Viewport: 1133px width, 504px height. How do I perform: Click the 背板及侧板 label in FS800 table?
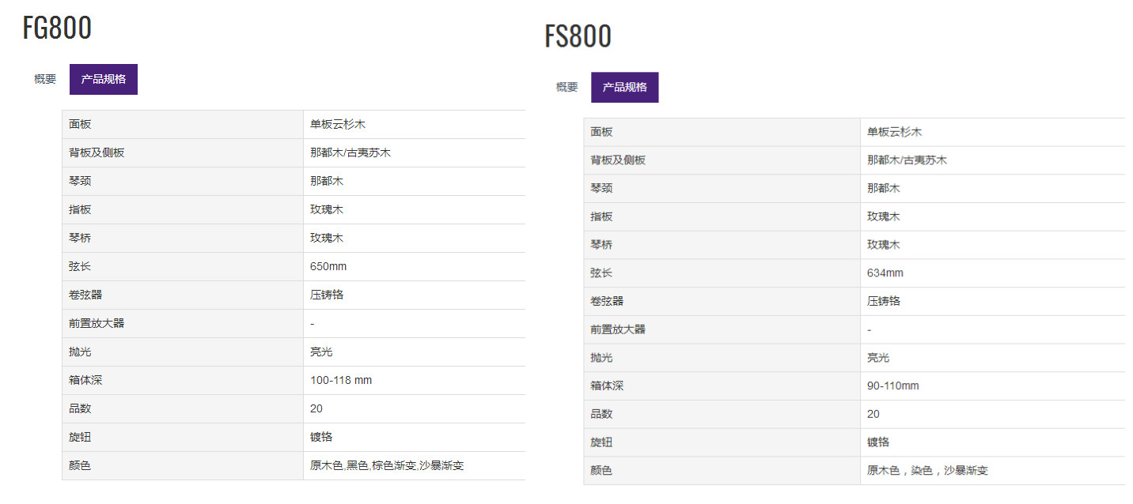(x=618, y=160)
